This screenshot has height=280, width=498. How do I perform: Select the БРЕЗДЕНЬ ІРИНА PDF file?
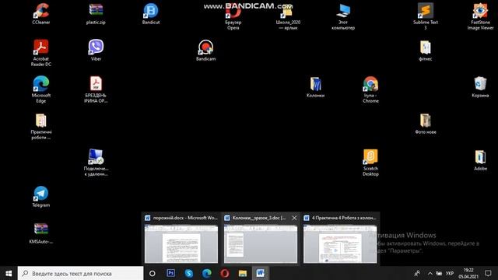96,89
